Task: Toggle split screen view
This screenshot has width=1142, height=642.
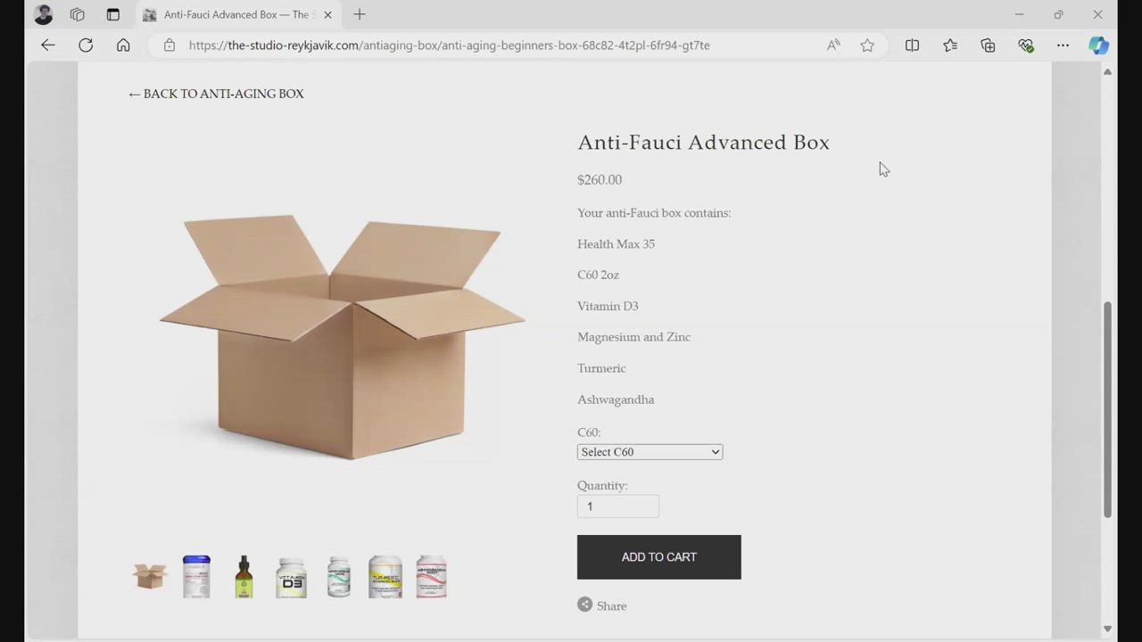Action: [x=912, y=45]
